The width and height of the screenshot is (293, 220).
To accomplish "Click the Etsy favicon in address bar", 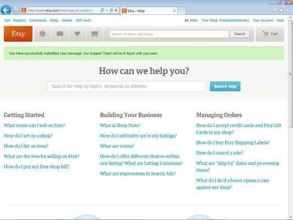I will click(24, 10).
